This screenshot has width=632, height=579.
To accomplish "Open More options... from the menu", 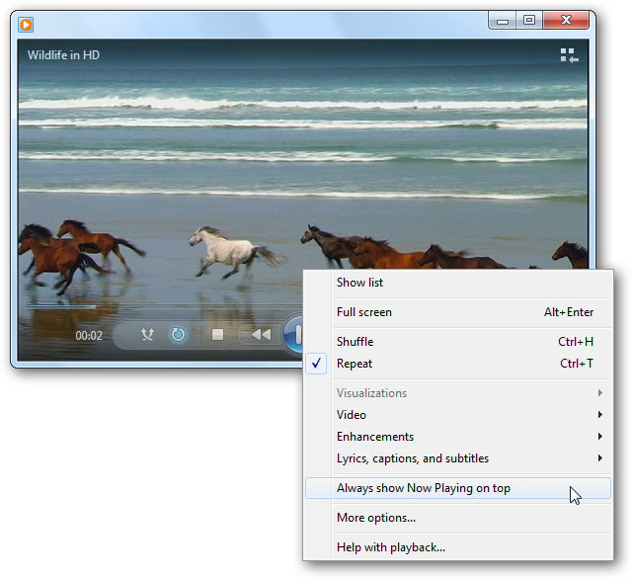I will click(x=458, y=518).
